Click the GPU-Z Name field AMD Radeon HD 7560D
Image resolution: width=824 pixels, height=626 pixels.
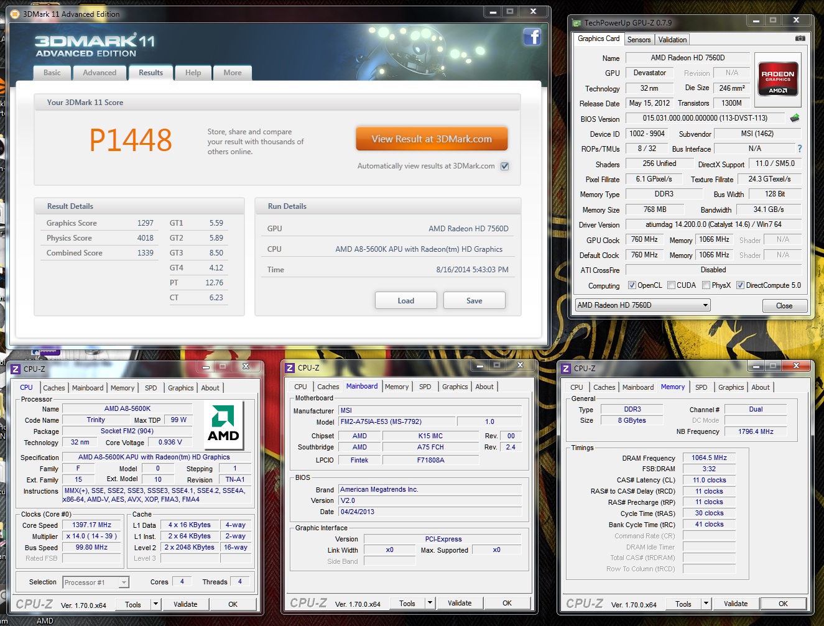pos(687,58)
